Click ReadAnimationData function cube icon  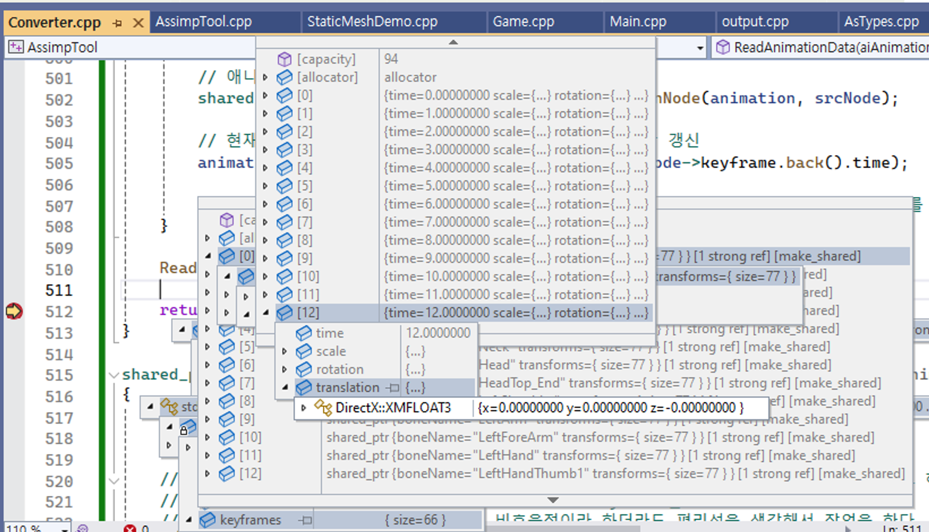[x=722, y=47]
